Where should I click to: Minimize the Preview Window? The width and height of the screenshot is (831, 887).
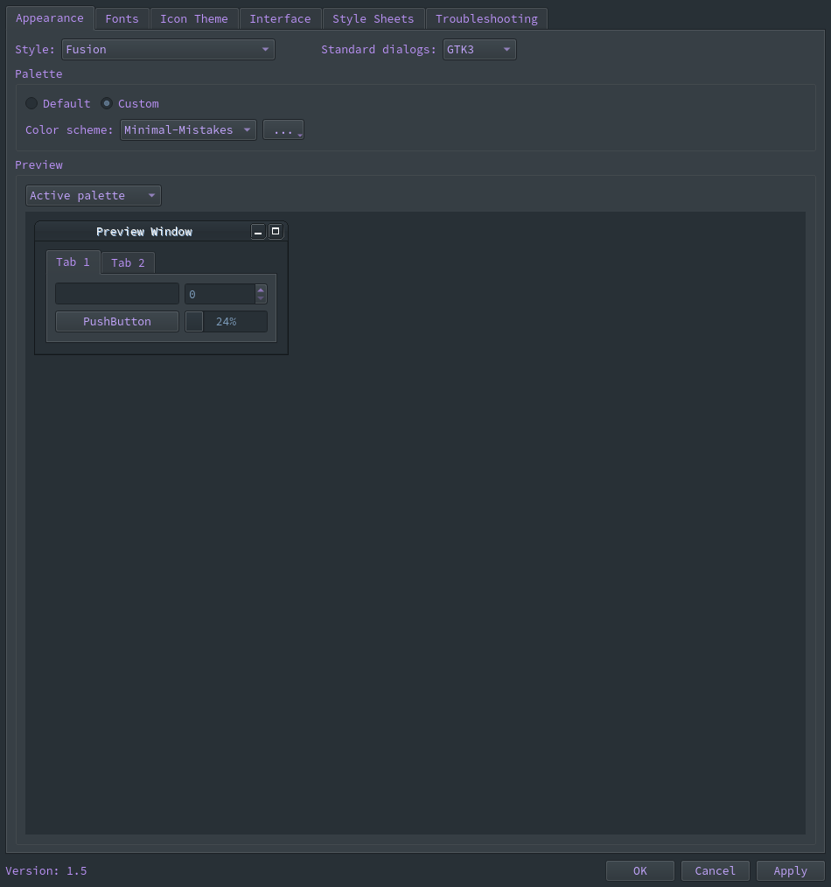[x=258, y=231]
